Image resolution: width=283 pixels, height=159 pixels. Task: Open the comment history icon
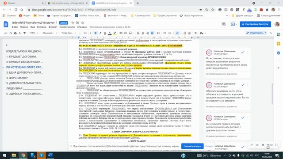tap(224, 24)
